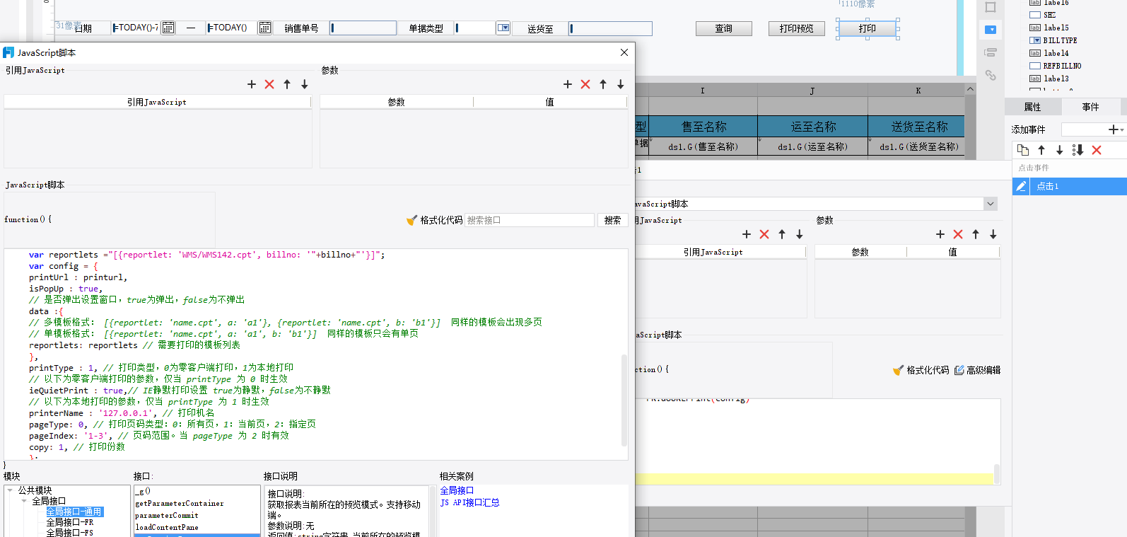Click the 查询 button
1127x537 pixels.
coord(723,28)
